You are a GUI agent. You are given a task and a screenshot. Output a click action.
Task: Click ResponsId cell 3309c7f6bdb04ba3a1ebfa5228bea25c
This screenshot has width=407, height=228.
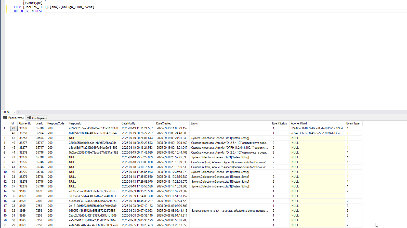pos(94,143)
